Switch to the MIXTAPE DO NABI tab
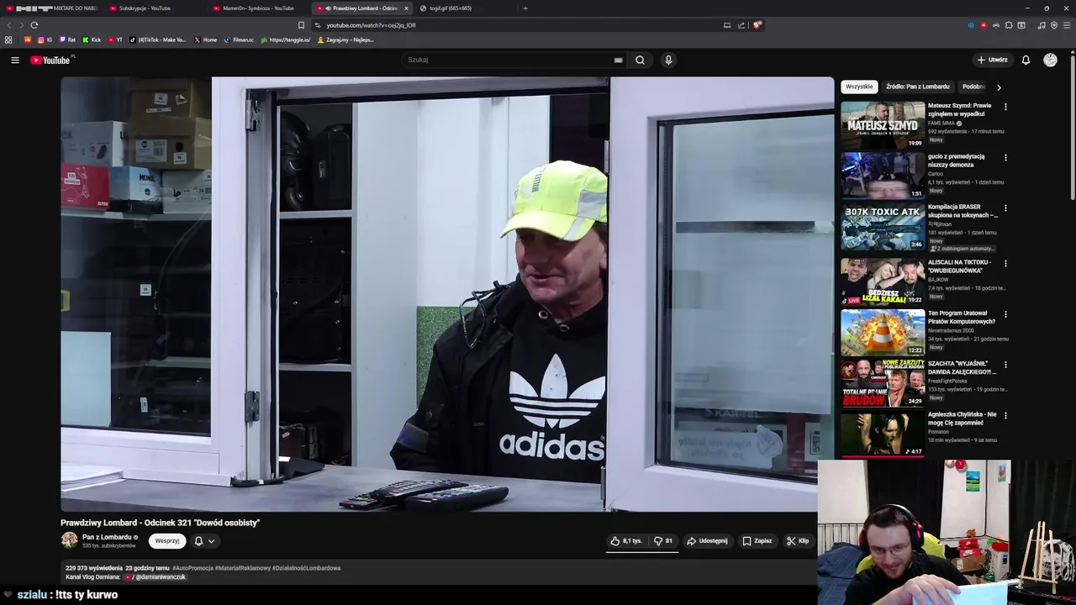Viewport: 1076px width, 605px height. (52, 8)
